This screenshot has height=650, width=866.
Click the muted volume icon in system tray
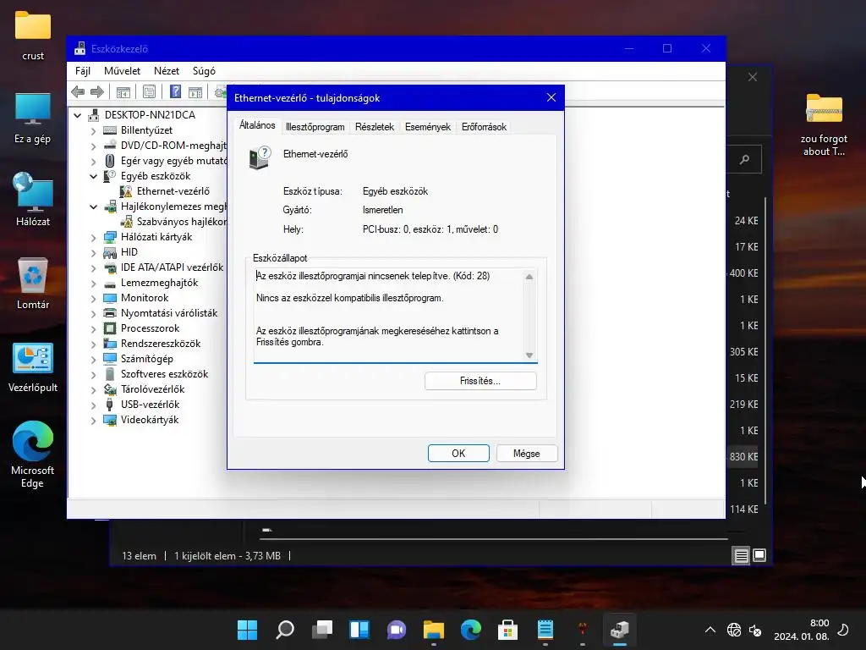click(x=755, y=630)
